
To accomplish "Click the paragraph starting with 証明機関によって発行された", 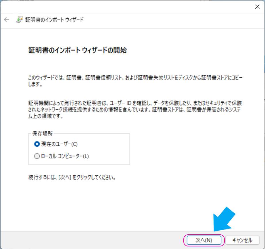I will [135, 110].
